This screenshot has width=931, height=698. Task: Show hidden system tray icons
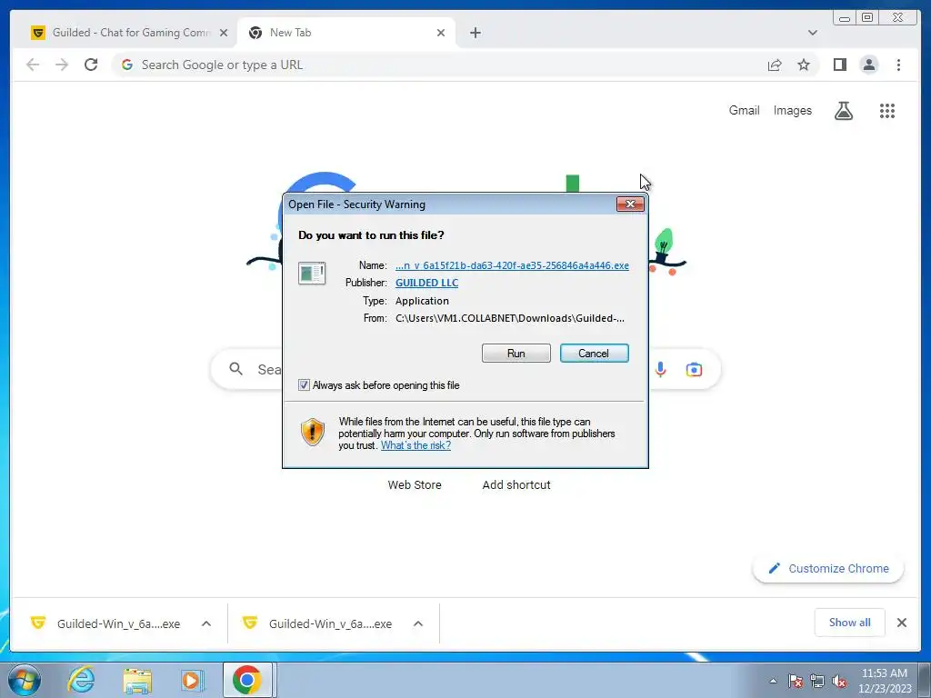click(773, 682)
